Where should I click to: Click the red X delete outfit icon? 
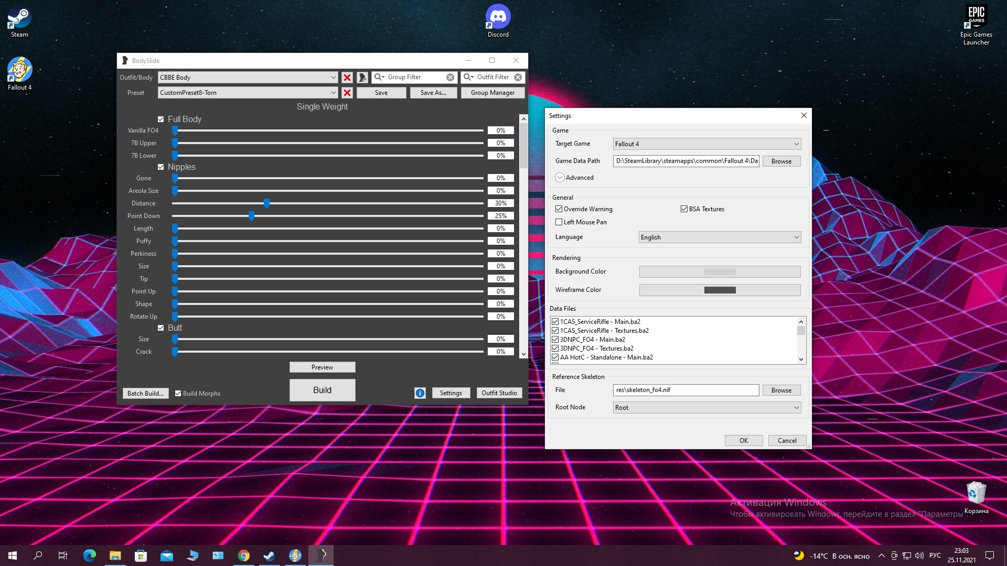click(x=347, y=78)
